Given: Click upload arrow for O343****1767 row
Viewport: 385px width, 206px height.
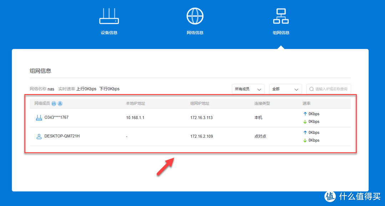Looking at the screenshot, I should point(305,114).
